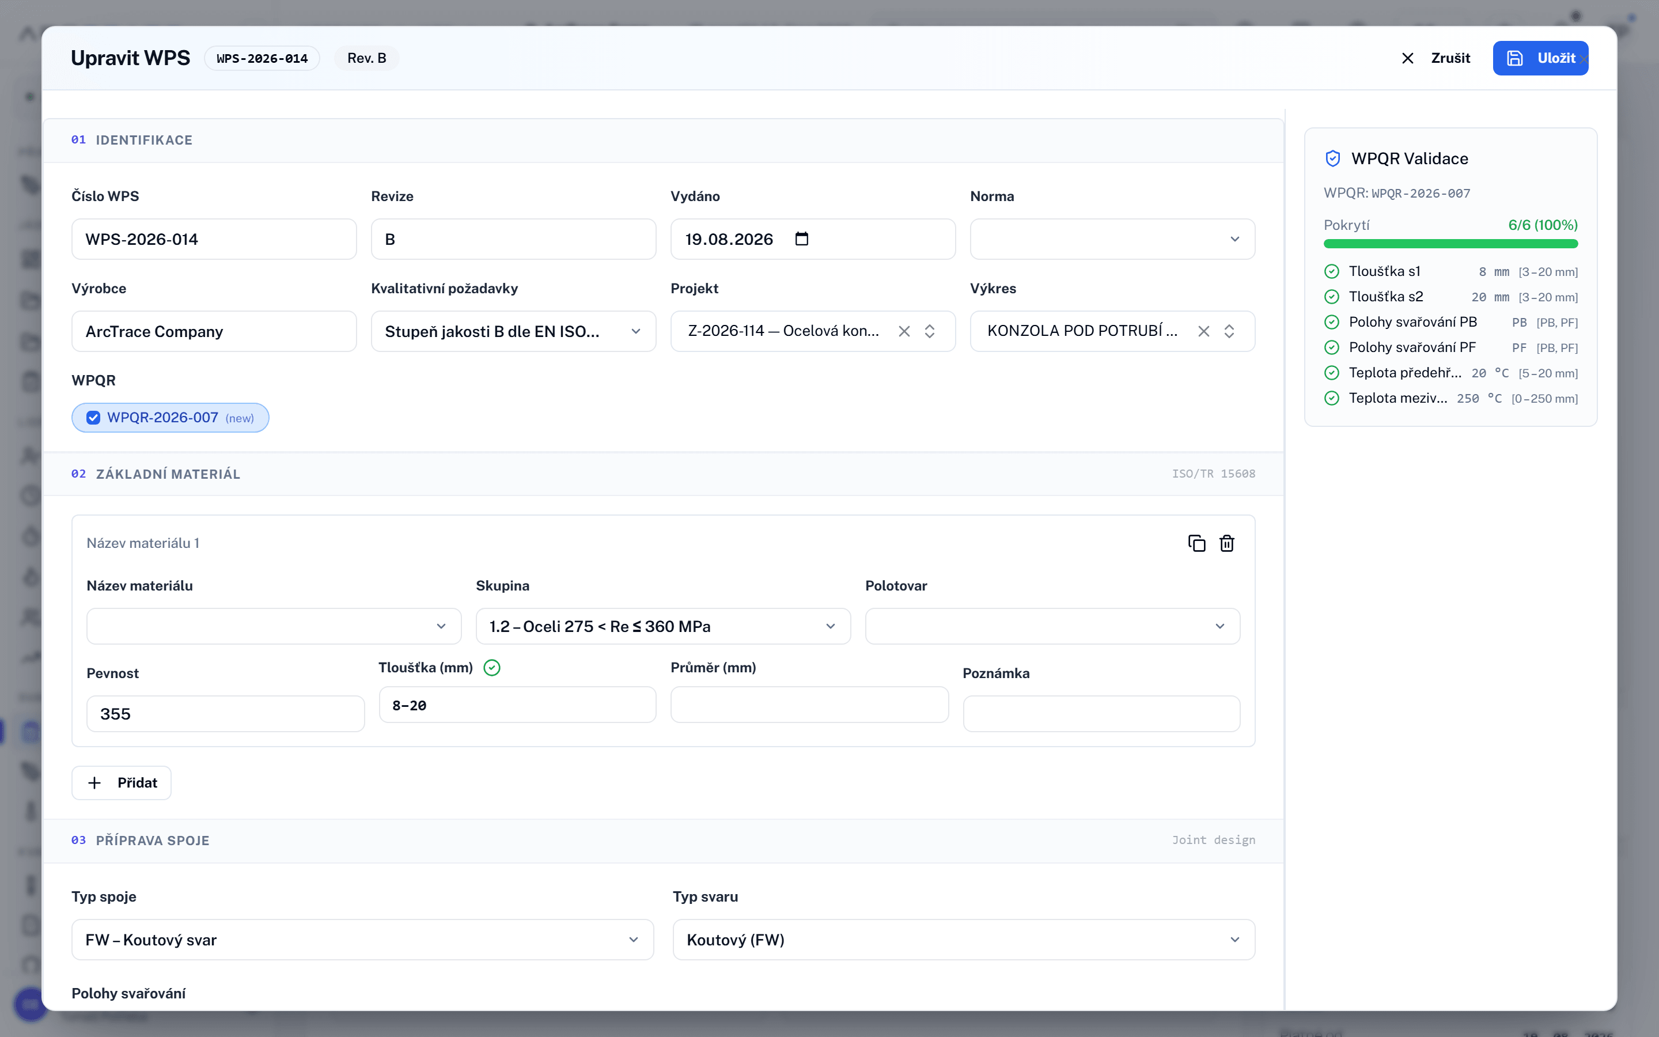Screen dimensions: 1659x1037
Task: Click the save floppy-disk icon in Uložit
Action: pyautogui.click(x=1515, y=58)
